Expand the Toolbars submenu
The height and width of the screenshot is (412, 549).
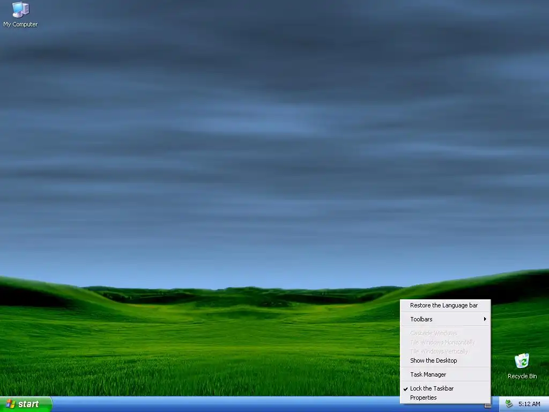tap(446, 319)
